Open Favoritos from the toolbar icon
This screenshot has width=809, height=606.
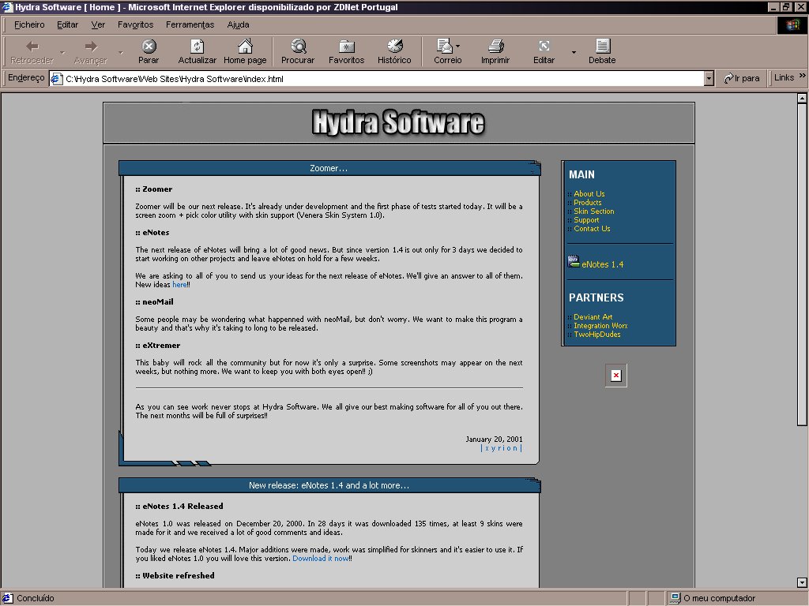pyautogui.click(x=346, y=49)
